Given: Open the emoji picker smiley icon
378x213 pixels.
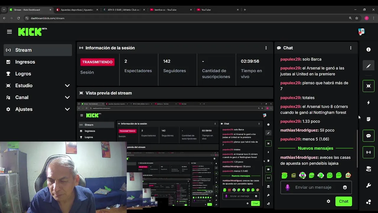Looking at the screenshot, I should [345, 187].
